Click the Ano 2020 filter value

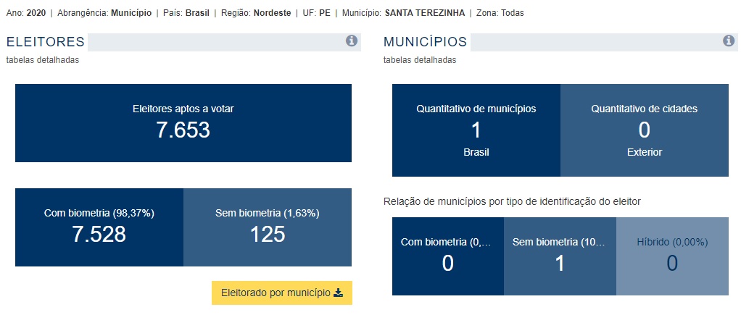coord(36,13)
